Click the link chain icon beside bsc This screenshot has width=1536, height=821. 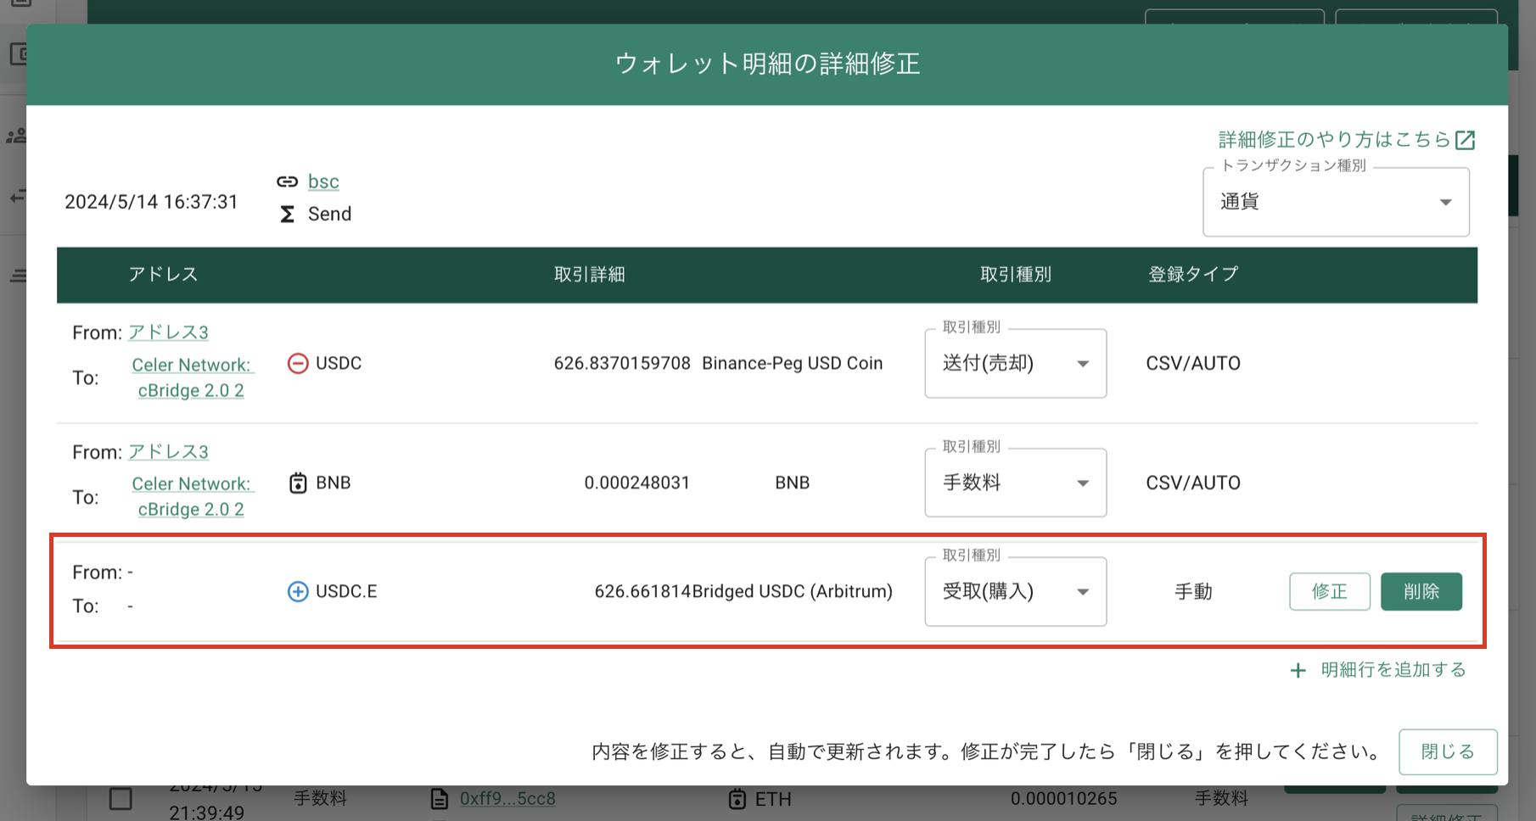(x=287, y=182)
